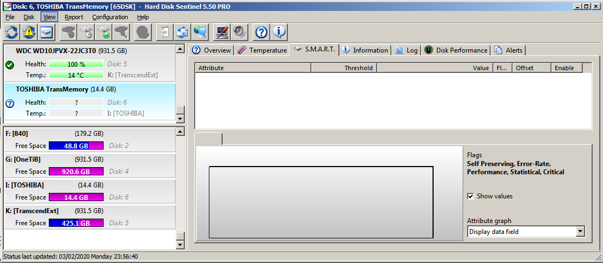The image size is (603, 263).
Task: Select the WDC WD10JPVX-22JC3T0 disk entry
Action: (x=89, y=64)
